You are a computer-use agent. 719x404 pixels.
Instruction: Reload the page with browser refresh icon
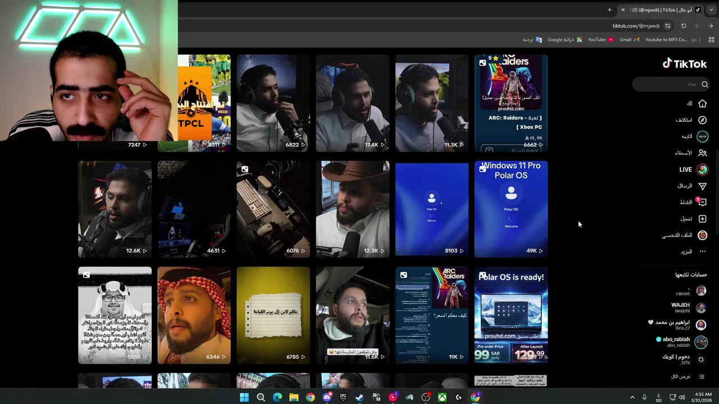(684, 26)
